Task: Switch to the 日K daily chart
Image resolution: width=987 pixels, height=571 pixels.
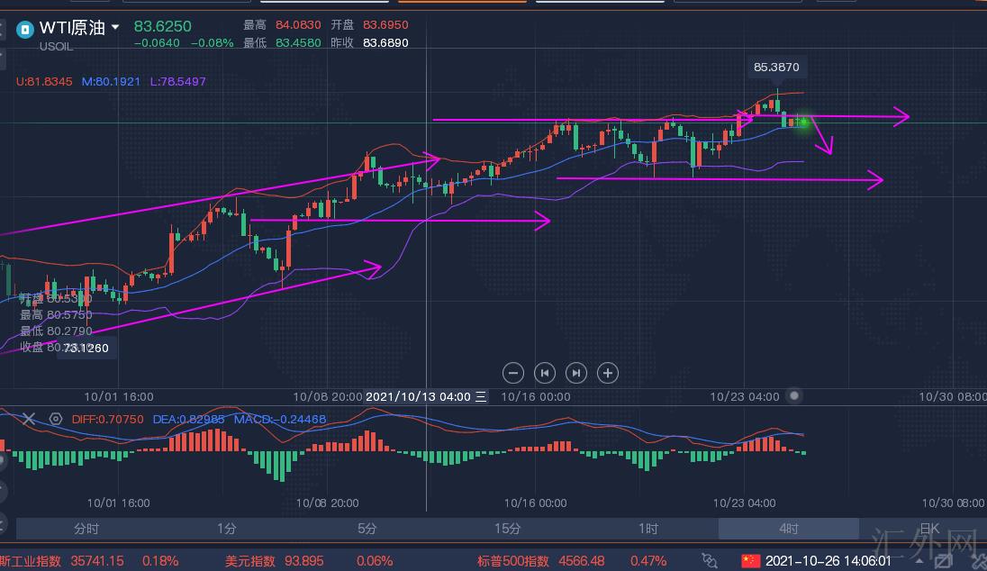Action: pyautogui.click(x=928, y=529)
